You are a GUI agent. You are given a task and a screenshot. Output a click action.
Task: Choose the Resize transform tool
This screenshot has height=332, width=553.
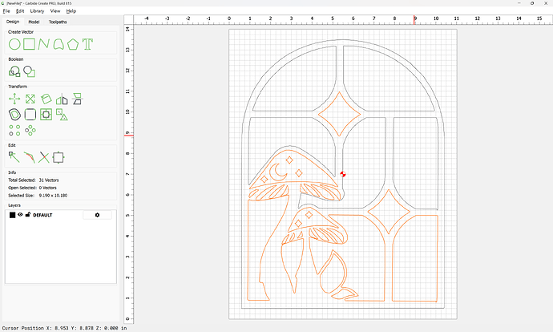[30, 99]
